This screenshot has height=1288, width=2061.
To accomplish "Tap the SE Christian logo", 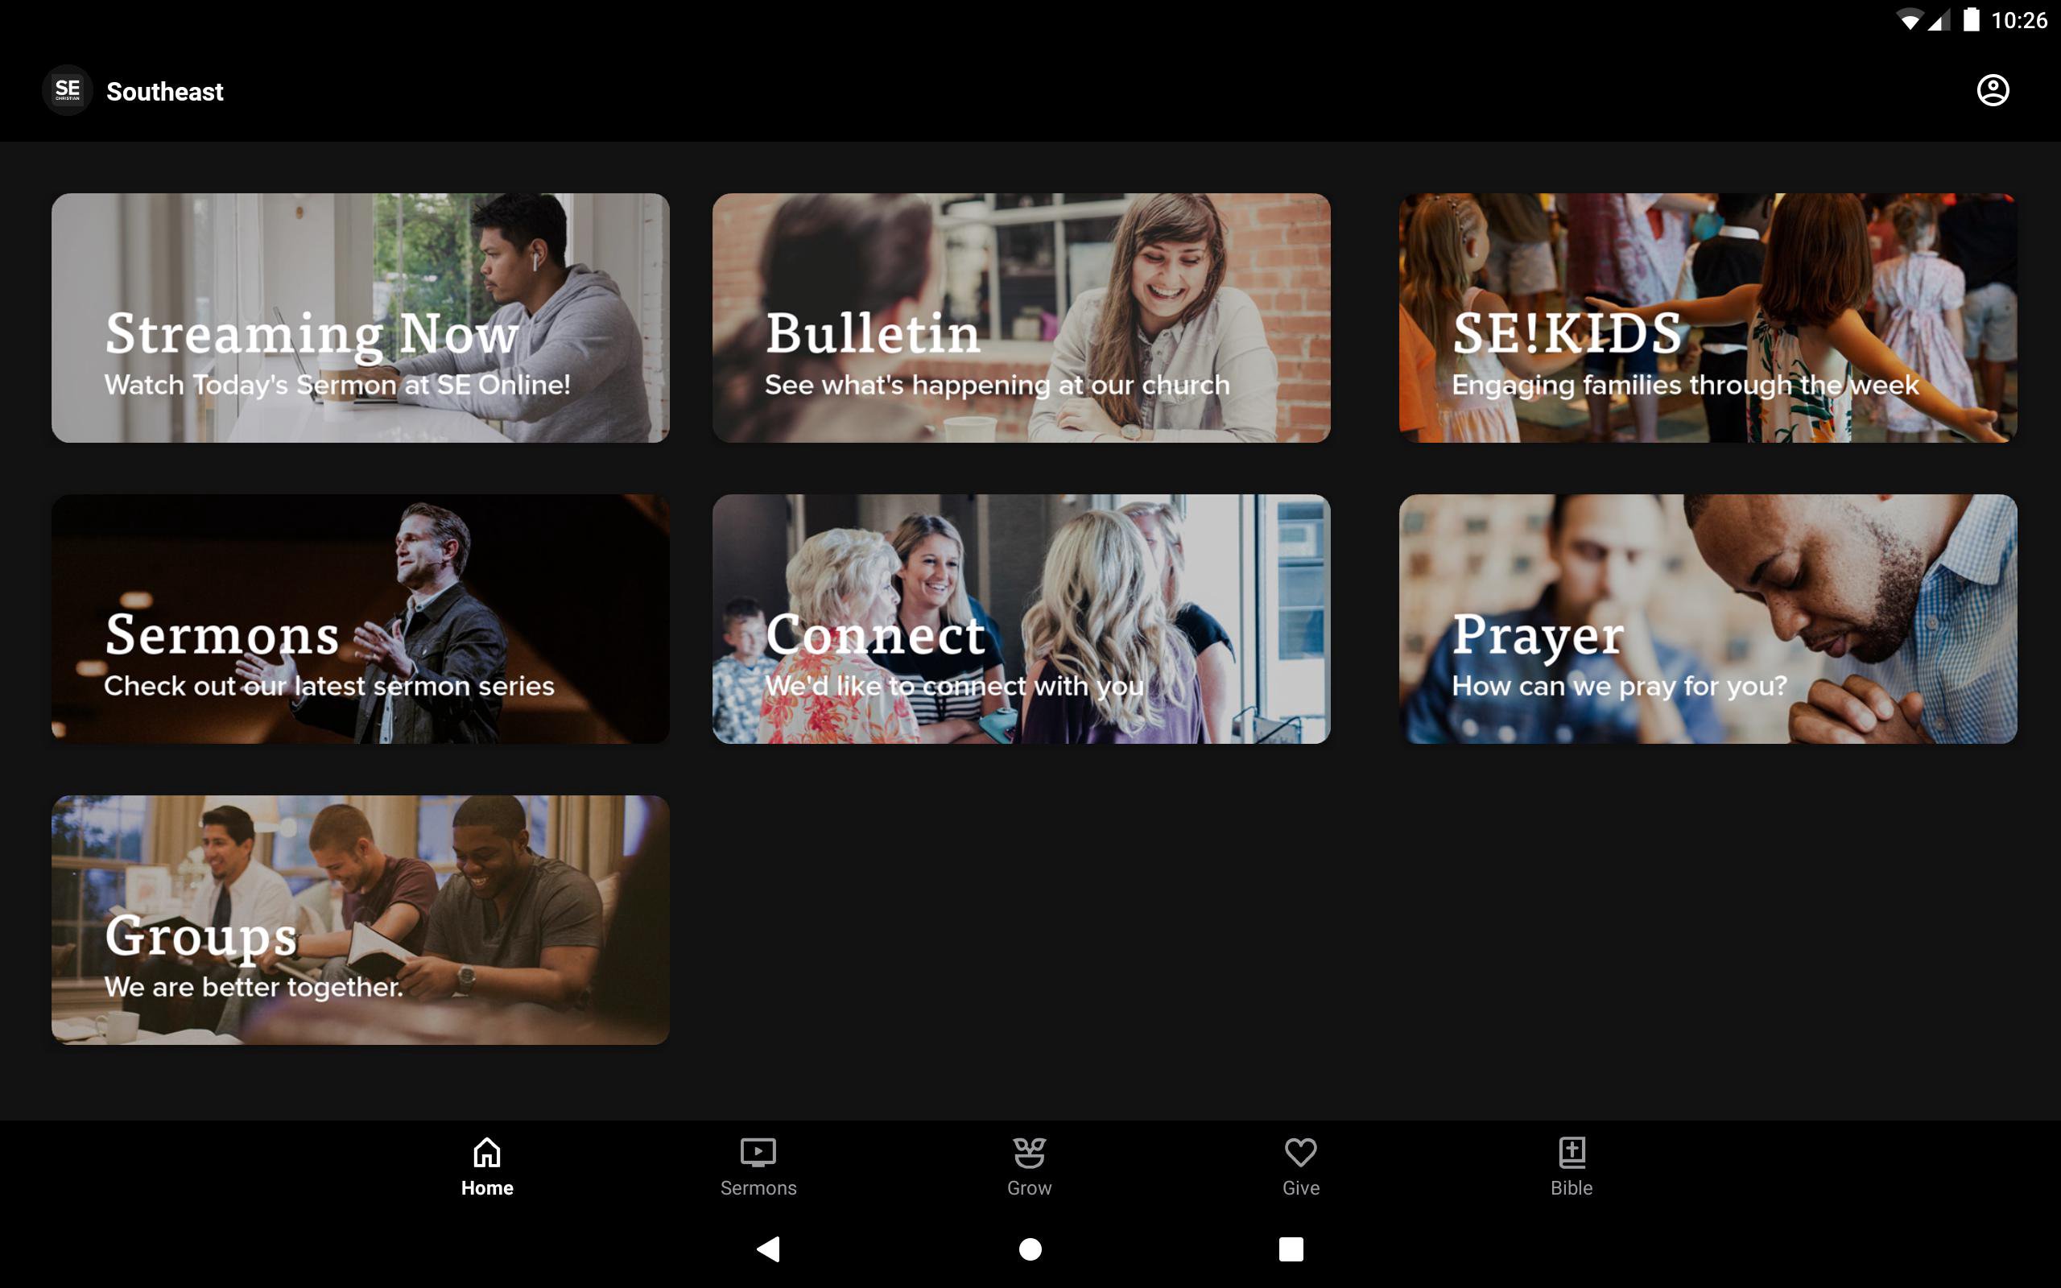I will (68, 90).
